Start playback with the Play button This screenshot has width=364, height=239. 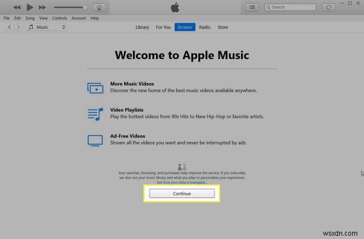coord(30,7)
